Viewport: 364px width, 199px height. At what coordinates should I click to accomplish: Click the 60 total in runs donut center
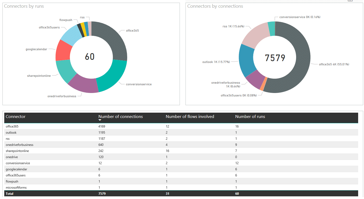(x=90, y=56)
